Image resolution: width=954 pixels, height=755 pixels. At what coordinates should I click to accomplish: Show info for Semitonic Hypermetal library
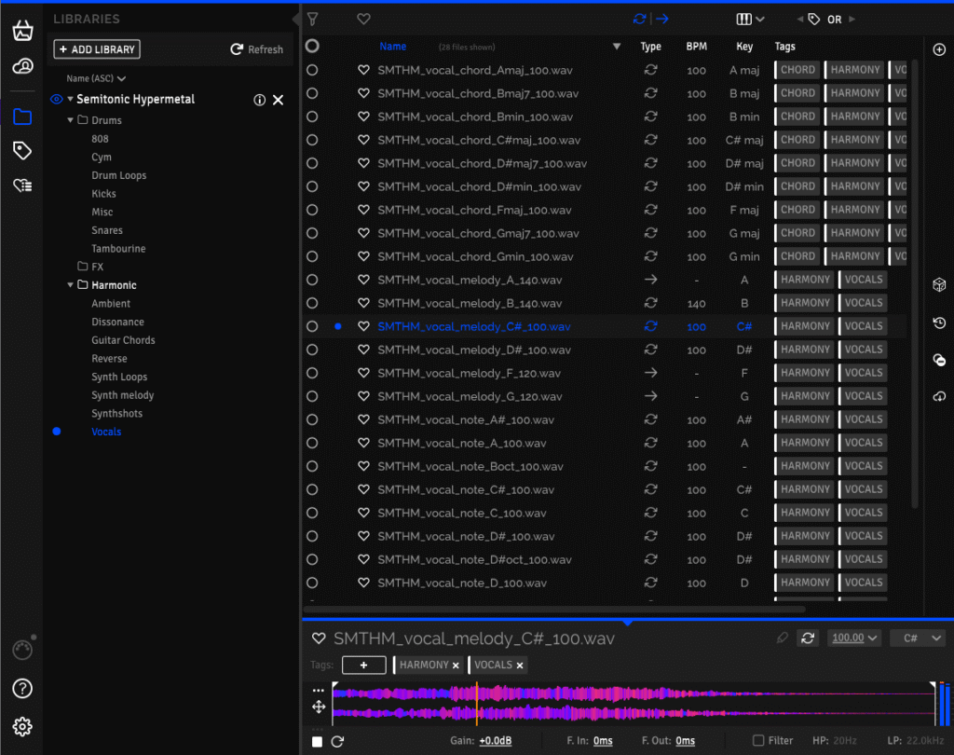(x=260, y=100)
